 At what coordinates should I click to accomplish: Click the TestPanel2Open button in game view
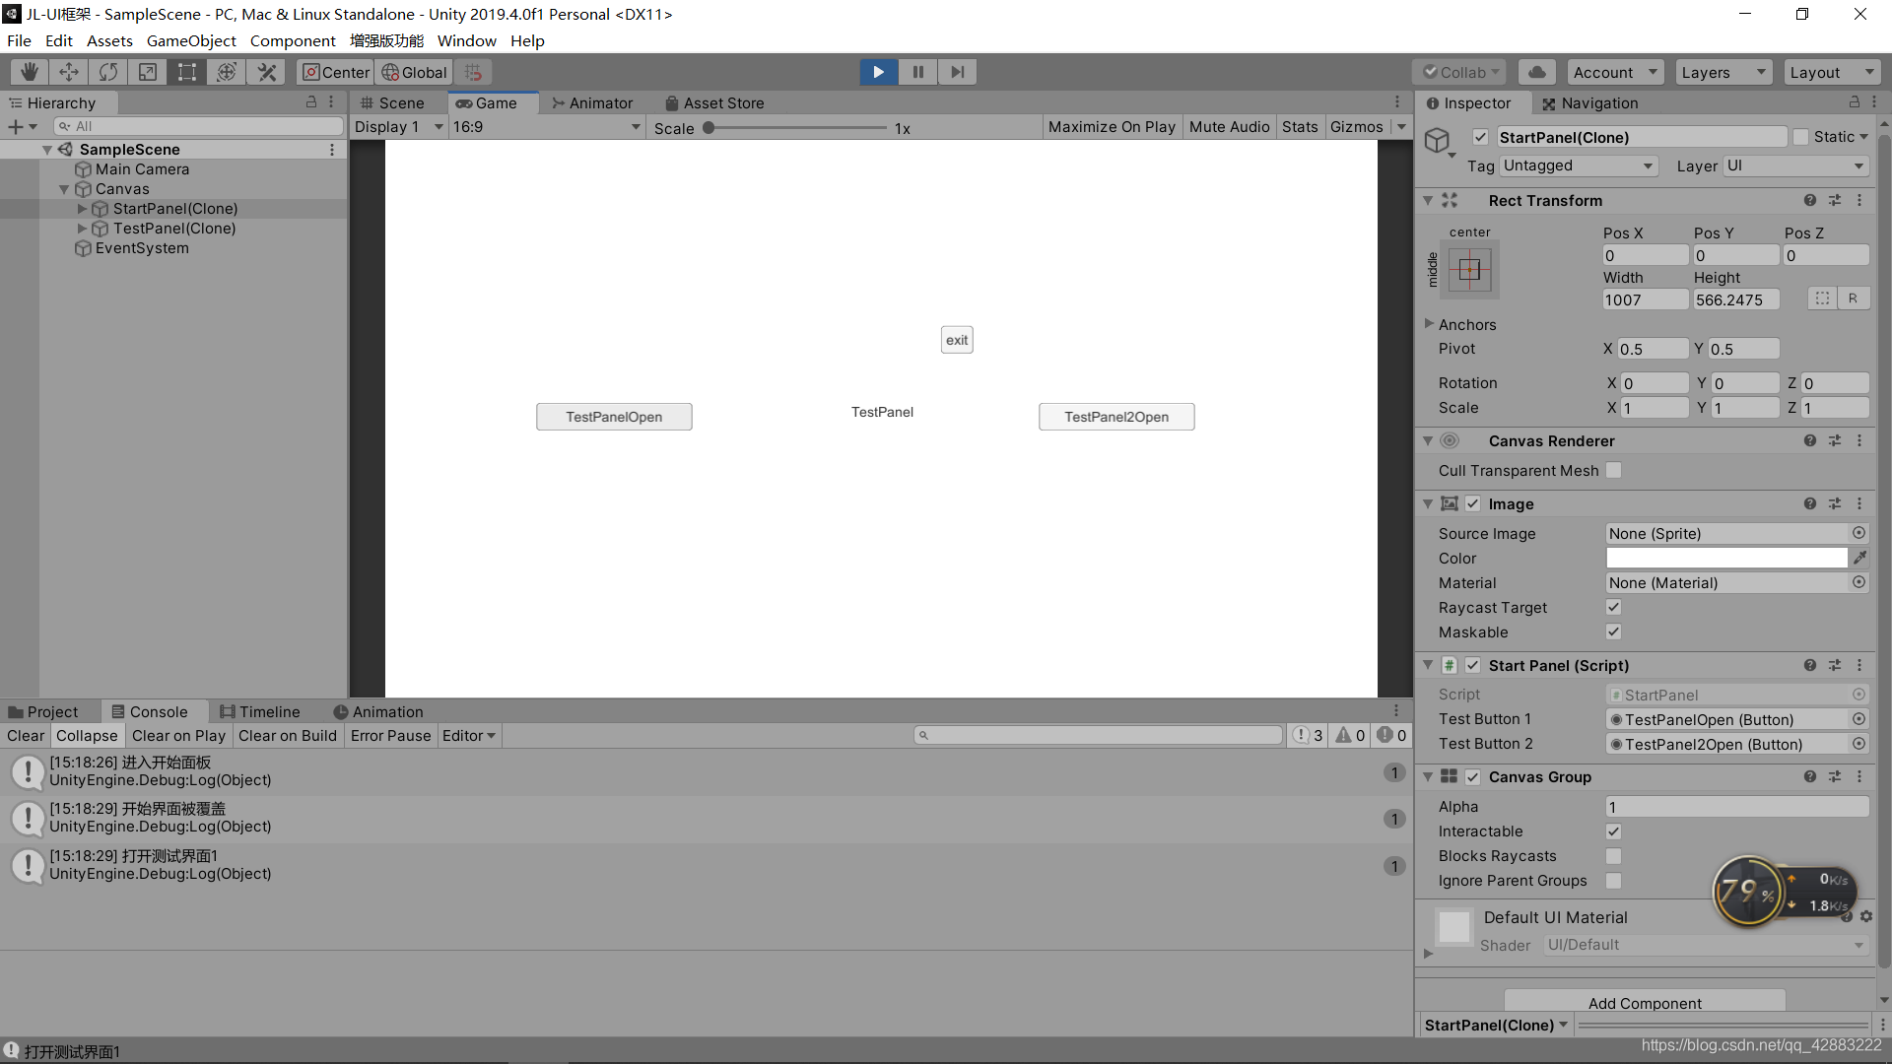(x=1116, y=416)
